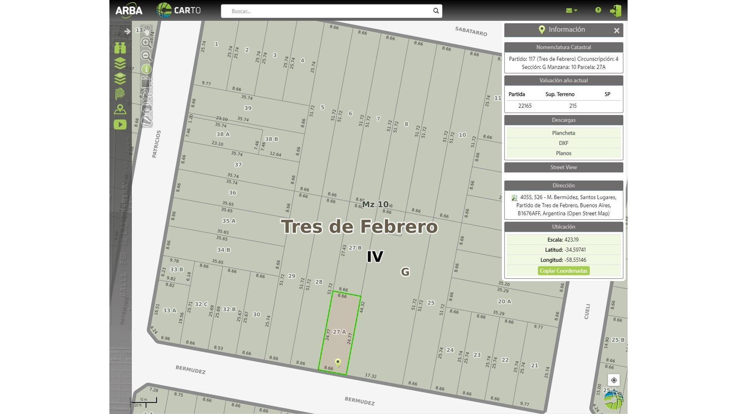The width and height of the screenshot is (737, 414).
Task: Open the envelope messages dropdown
Action: (x=571, y=11)
